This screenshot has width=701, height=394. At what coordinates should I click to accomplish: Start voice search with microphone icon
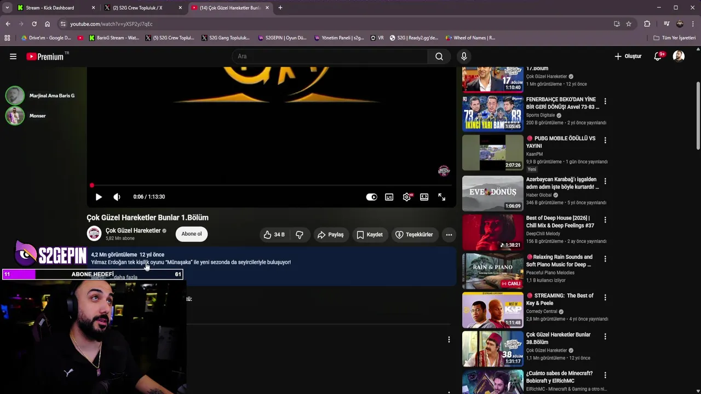[464, 56]
